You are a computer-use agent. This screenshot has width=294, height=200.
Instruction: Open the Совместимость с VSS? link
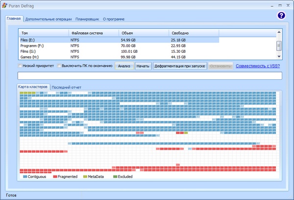258,66
